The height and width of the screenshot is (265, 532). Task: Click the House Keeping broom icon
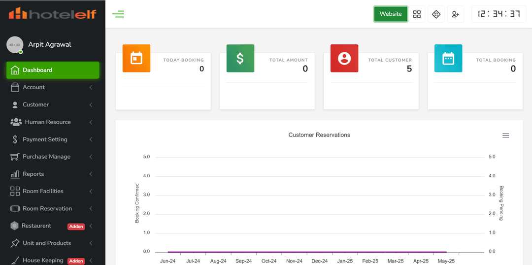[x=15, y=261]
